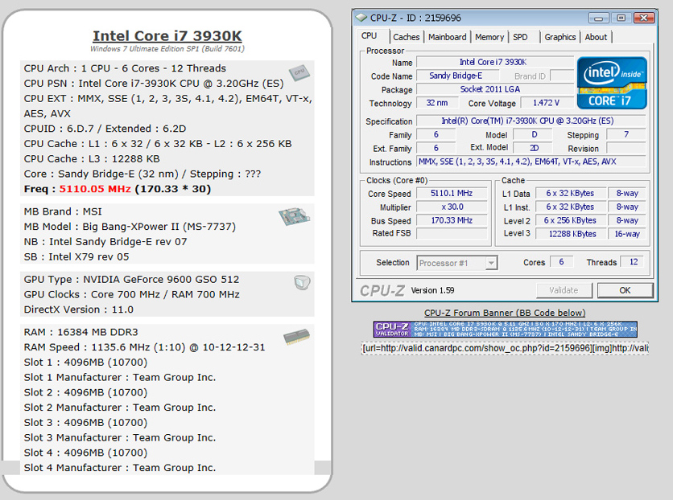Click the RAM module icon beside RAM size
This screenshot has height=500, width=673.
(x=296, y=336)
